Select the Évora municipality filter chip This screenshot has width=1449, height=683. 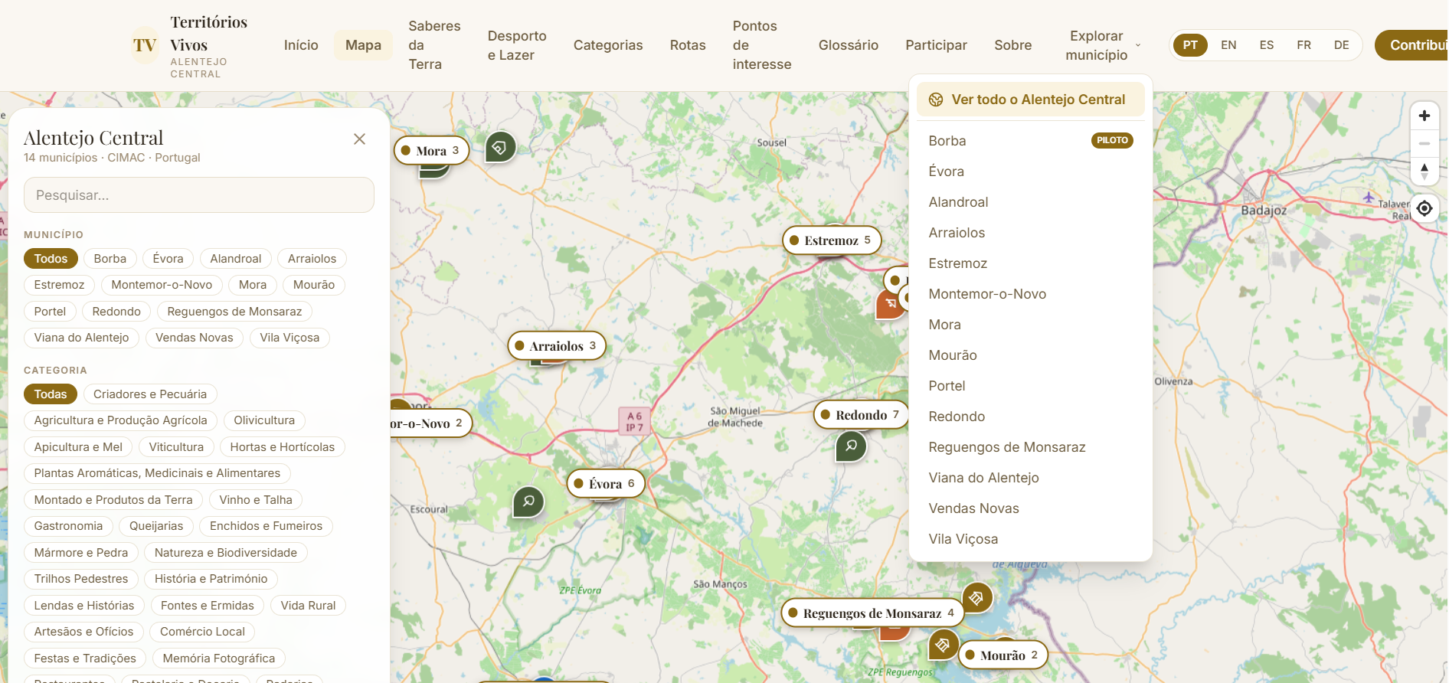tap(168, 259)
